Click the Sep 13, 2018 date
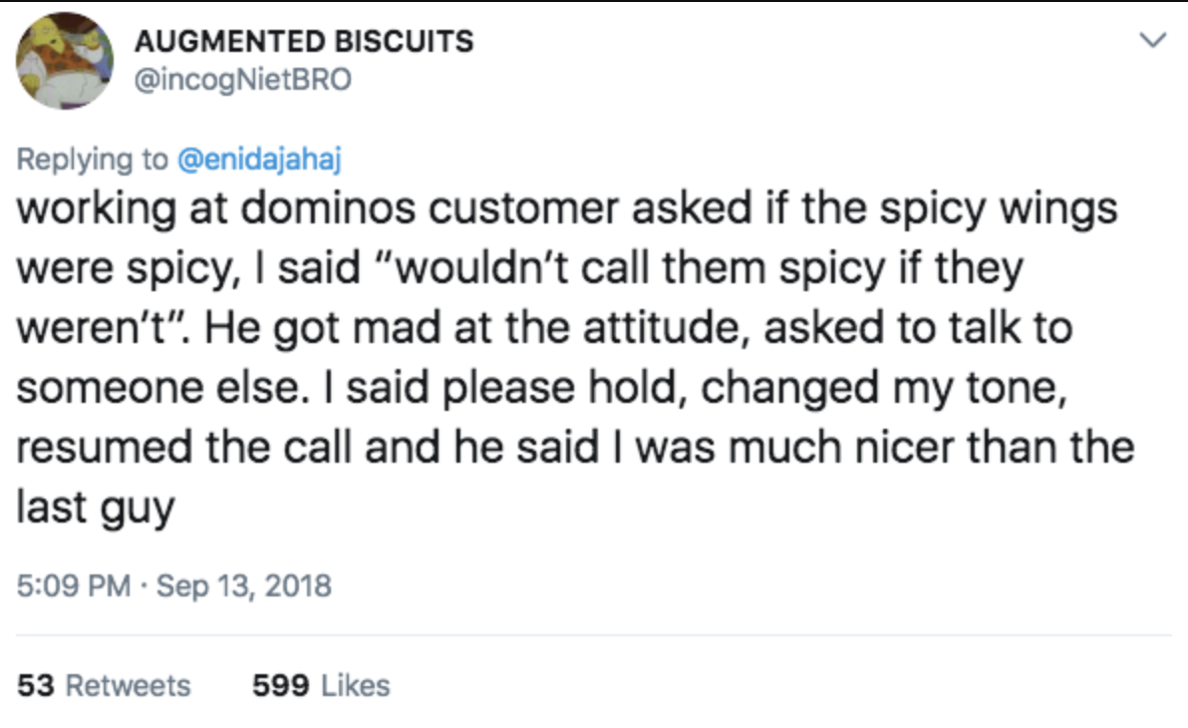 coord(244,584)
